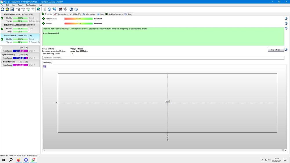Click the help icon beside status text box
Viewport: 290px width, 163px height.
286,28
